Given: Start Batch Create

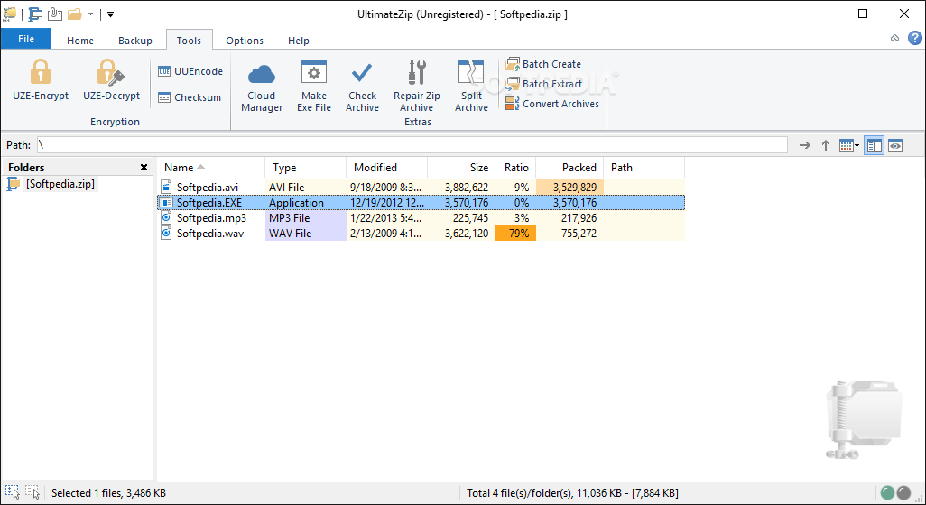Looking at the screenshot, I should point(543,64).
